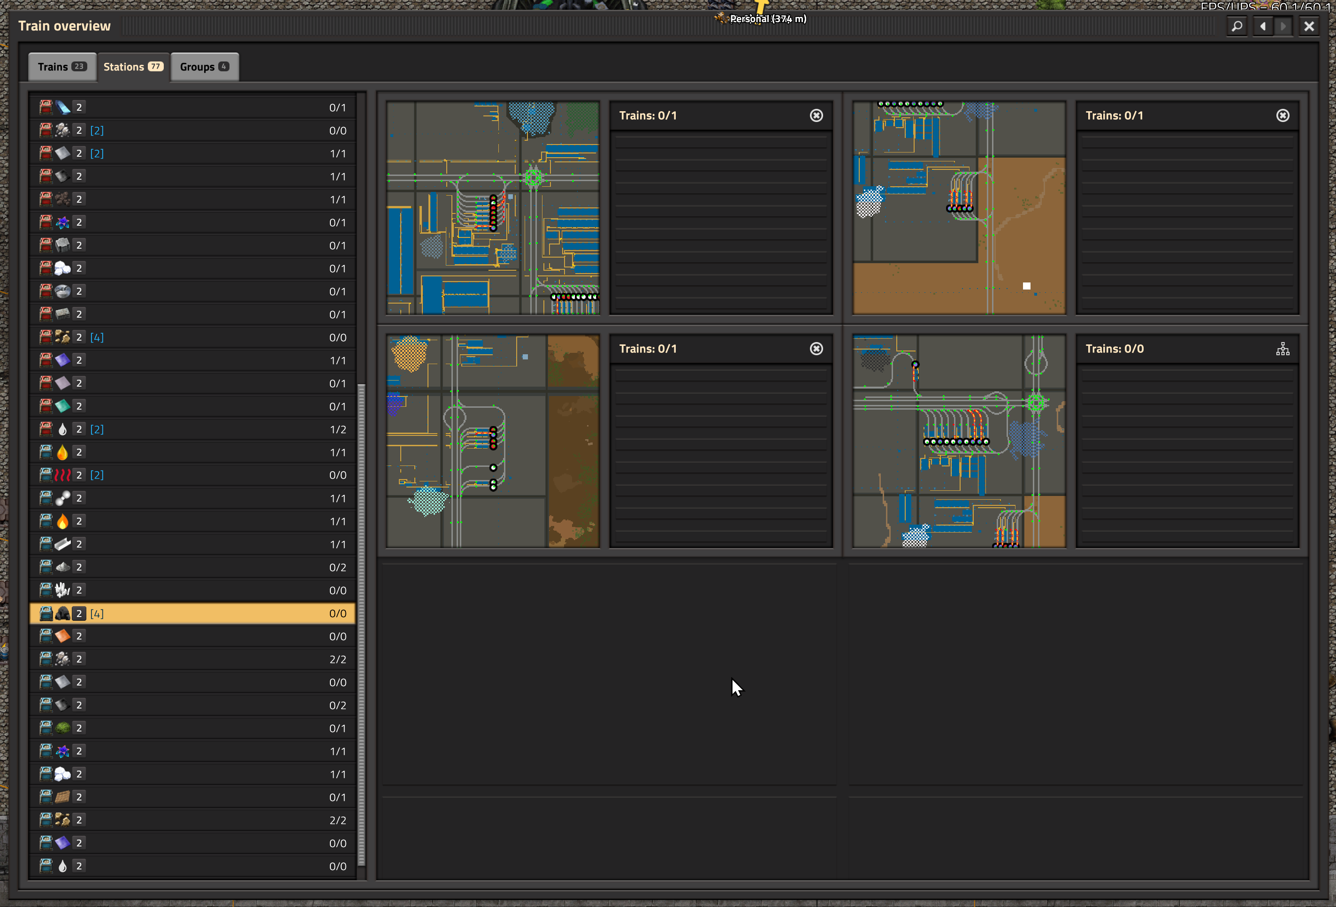Select the blue-stop orange oil droplet station
Viewport: 1336px width, 907px height.
pos(192,452)
